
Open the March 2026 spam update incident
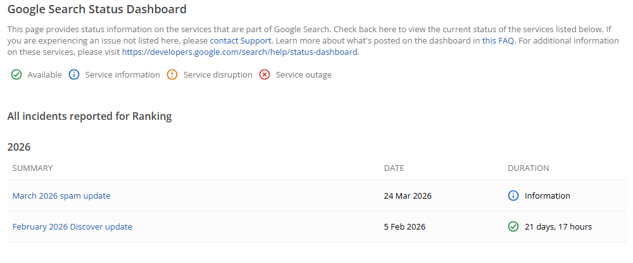[x=61, y=196]
